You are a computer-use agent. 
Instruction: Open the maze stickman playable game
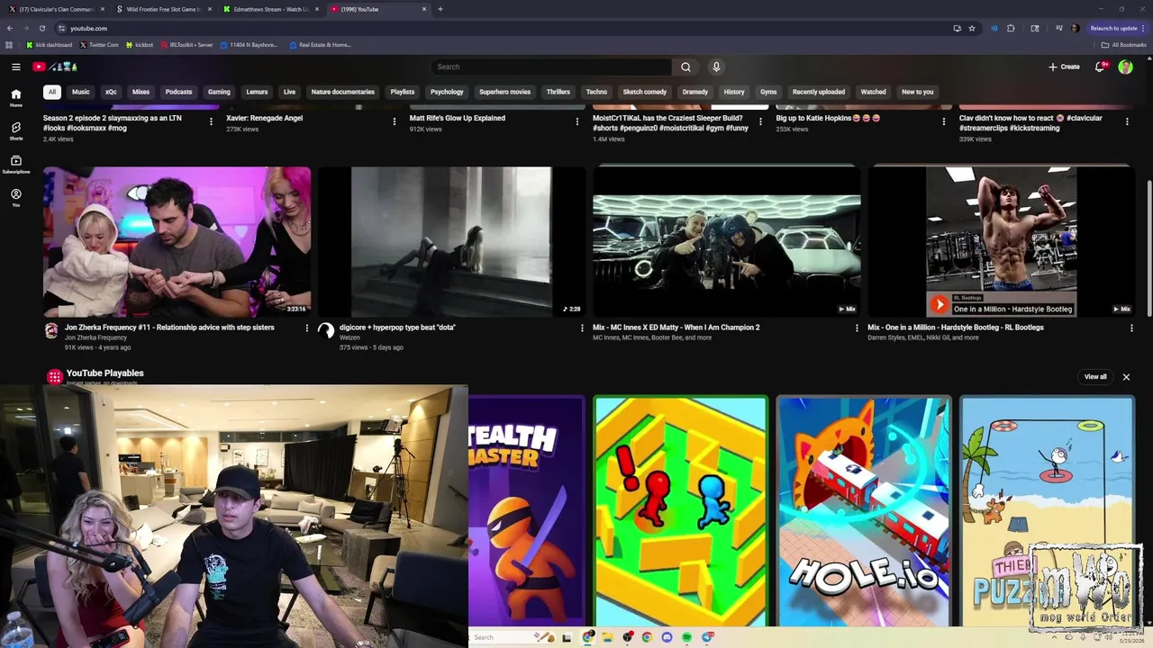point(680,510)
